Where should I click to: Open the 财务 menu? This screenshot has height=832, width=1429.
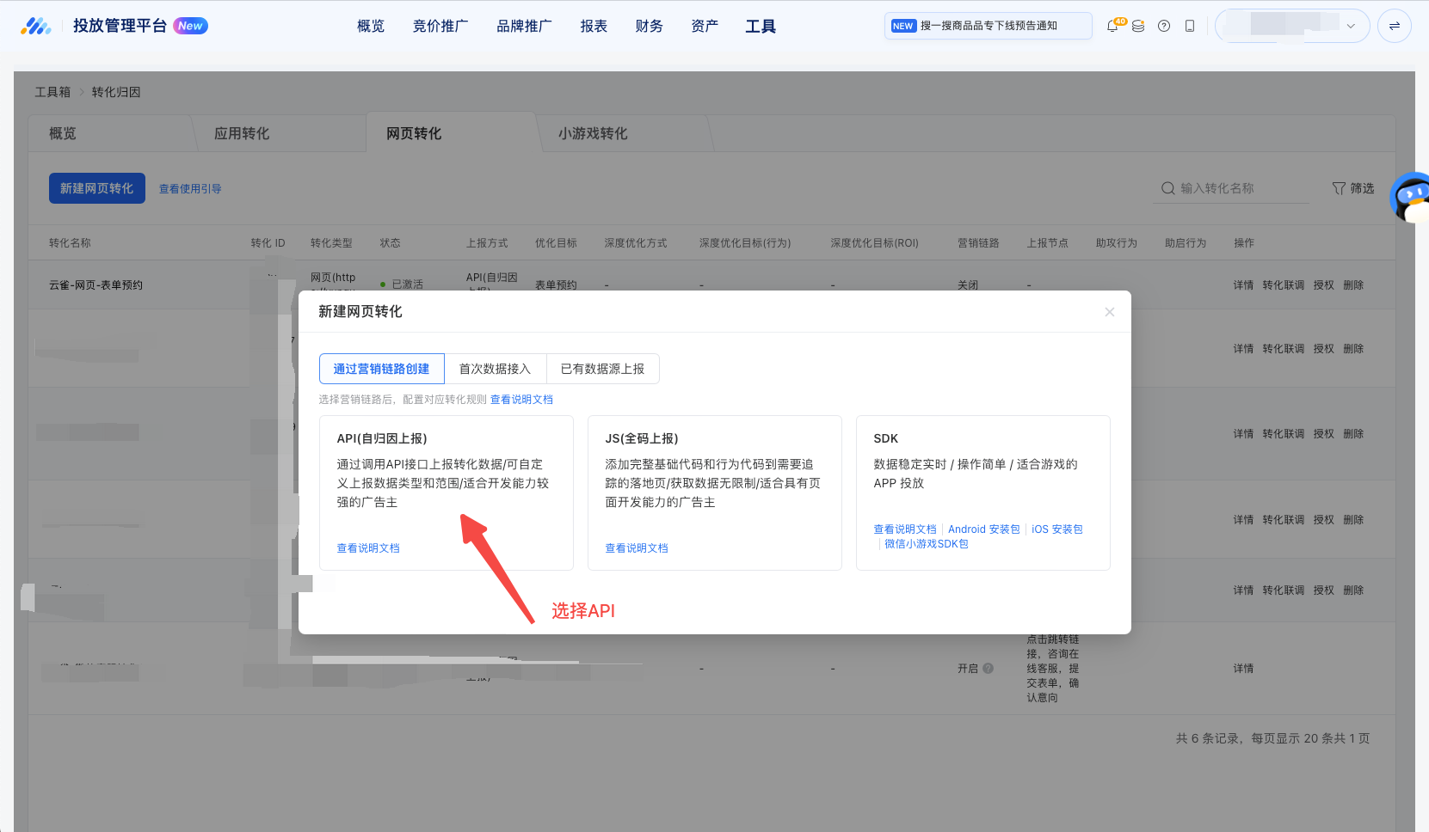[x=649, y=26]
